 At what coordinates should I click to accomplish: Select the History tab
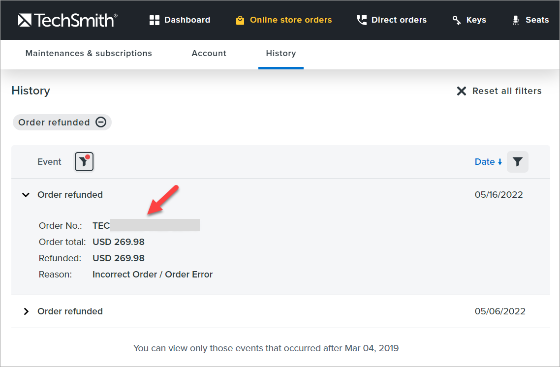[x=280, y=53]
